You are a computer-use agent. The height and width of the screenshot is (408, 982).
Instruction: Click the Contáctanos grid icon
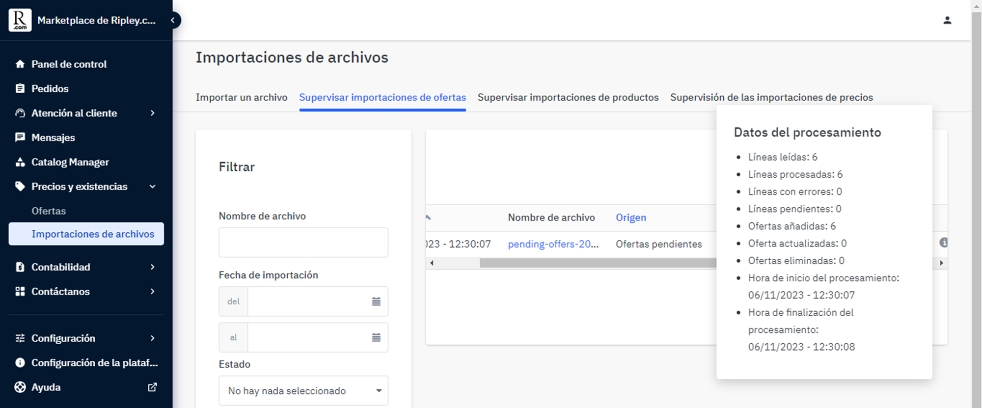tap(20, 291)
